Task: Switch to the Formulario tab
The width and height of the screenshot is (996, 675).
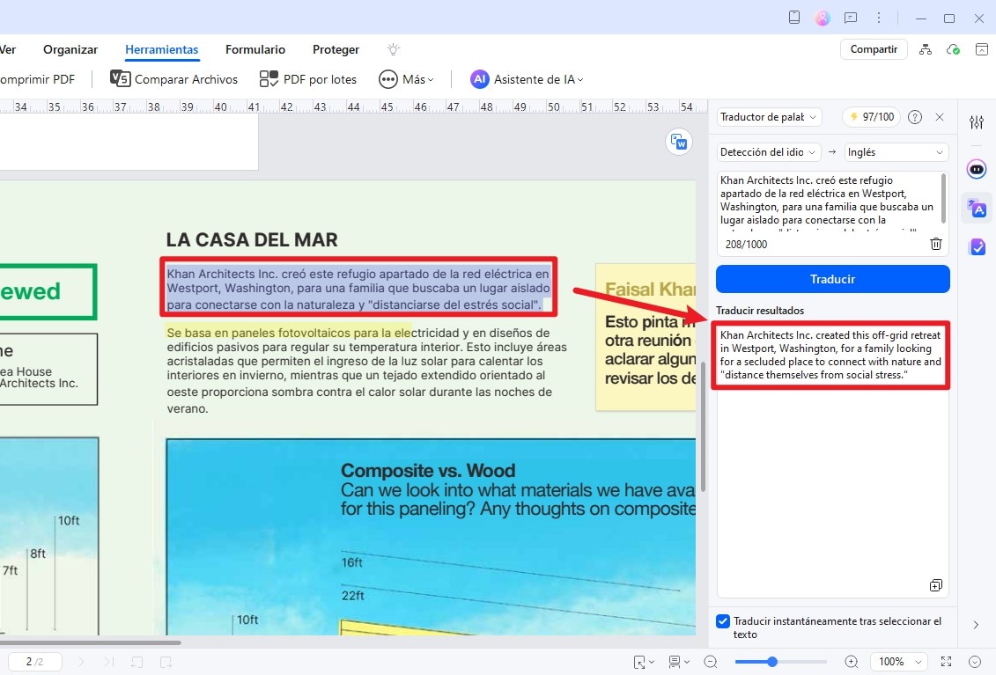Action: click(x=255, y=49)
